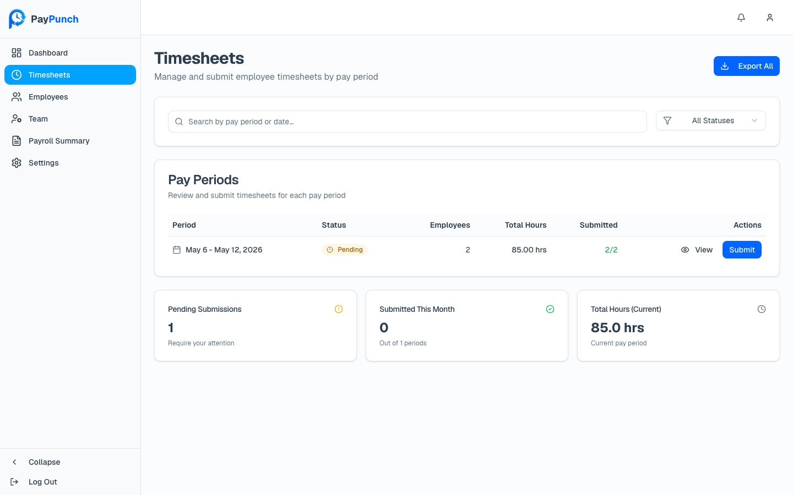Open the Employees page
The width and height of the screenshot is (793, 495).
70,97
